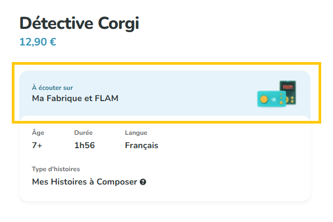Open Mes Histoires à Composer text

point(85,182)
